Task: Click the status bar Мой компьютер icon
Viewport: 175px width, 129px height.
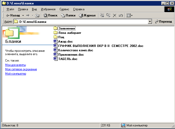Action: coord(123,125)
